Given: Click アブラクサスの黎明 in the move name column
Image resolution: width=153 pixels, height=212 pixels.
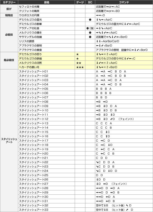Looking at the screenshot, I should click(x=30, y=46).
